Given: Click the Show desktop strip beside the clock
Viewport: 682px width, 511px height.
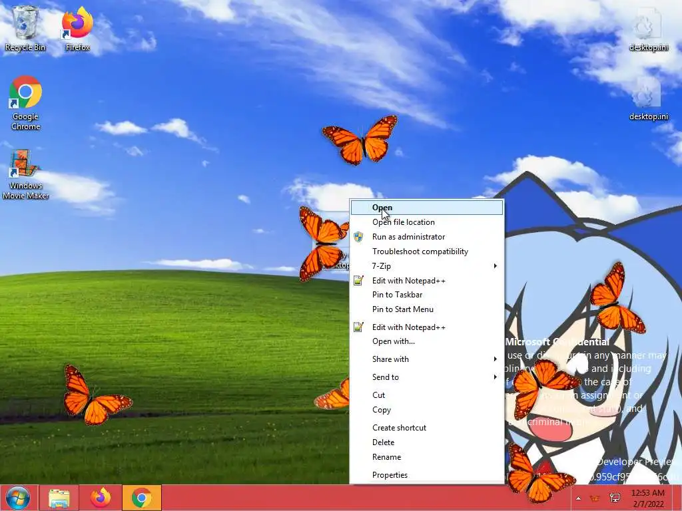Looking at the screenshot, I should [x=677, y=498].
